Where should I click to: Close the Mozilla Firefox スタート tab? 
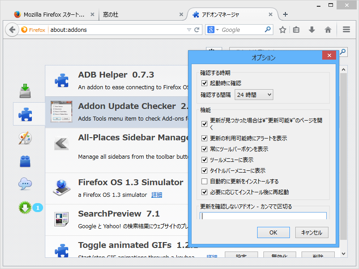(92, 14)
